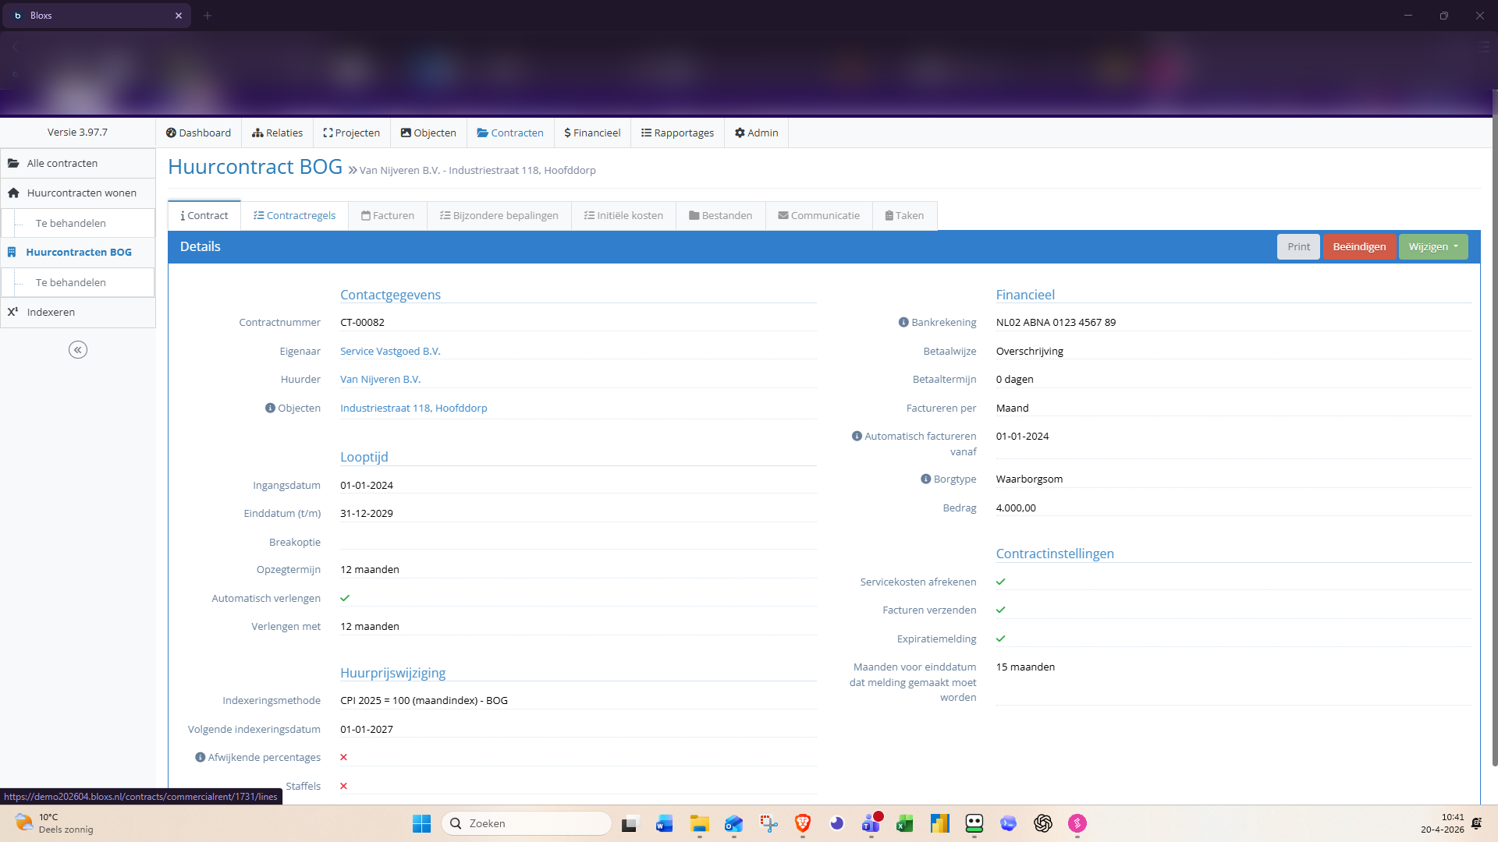Screen dimensions: 1498x842
Task: Click the Zoeken taskbar search field
Action: [x=527, y=823]
